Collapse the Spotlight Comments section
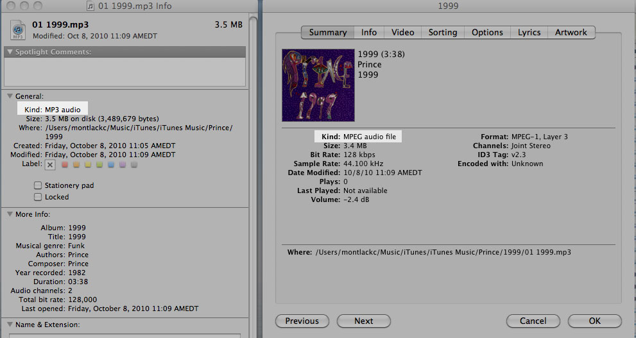Image resolution: width=636 pixels, height=338 pixels. [x=10, y=52]
